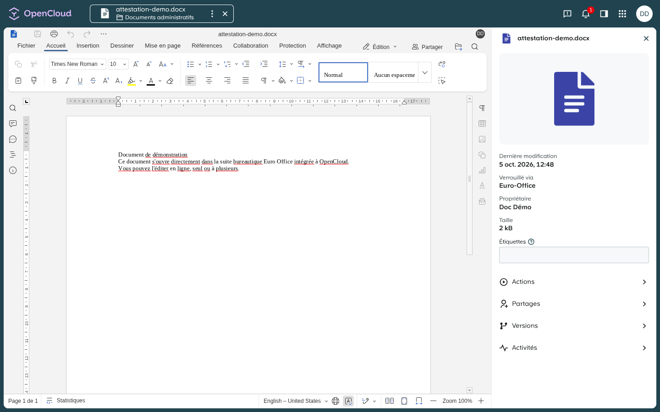Screen dimensions: 660x412
Task: Open the Références tab
Action: (207, 46)
